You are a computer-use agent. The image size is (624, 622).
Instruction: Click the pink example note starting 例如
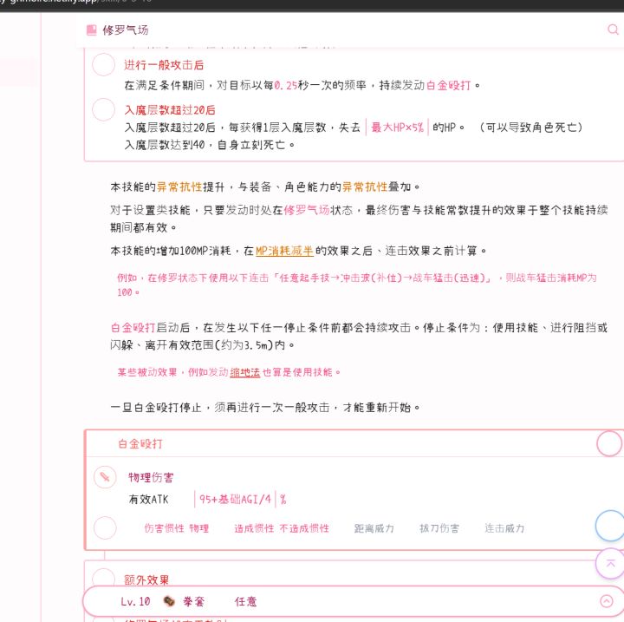(x=357, y=285)
